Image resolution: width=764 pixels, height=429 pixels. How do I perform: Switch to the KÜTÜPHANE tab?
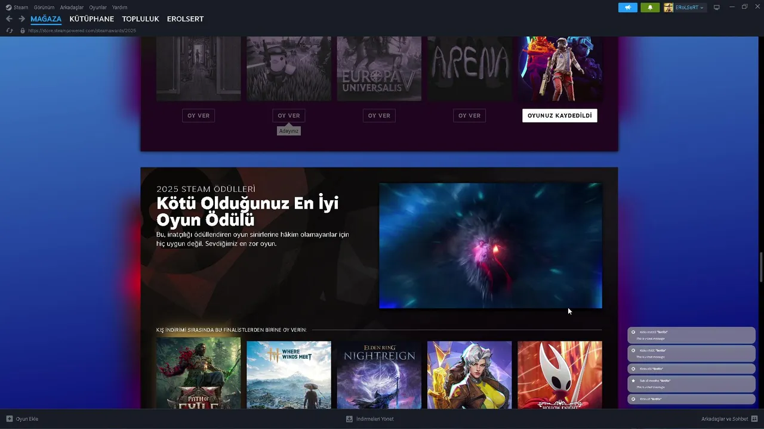point(91,19)
